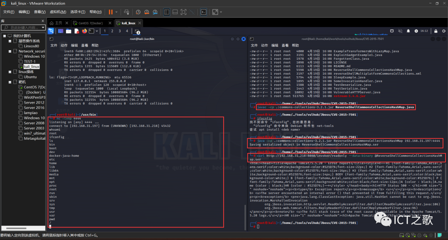Screen dimensions: 448x240
Task: Open the 虚拟机(M) menu
Action: (58, 12)
